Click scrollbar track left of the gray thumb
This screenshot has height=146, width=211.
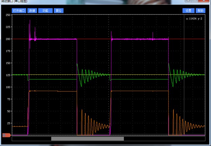tap(32, 138)
